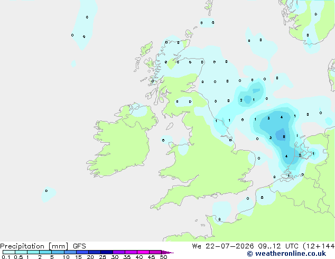Choose the 20–25 mm legend color swatch
This screenshot has height=259, width=335.
click(x=94, y=252)
